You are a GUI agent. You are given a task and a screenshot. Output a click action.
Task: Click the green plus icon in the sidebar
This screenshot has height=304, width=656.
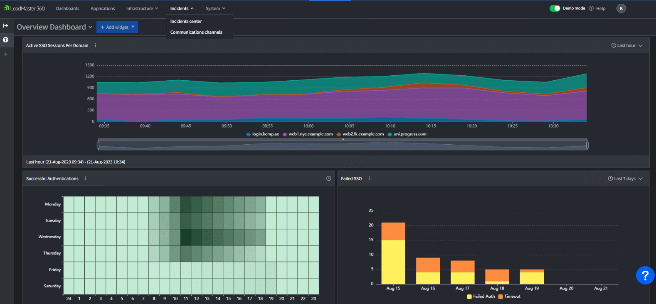tap(5, 54)
